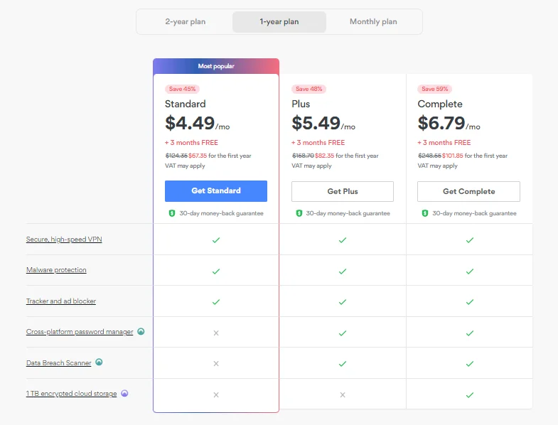Open the Secure, high-speed VPN link
This screenshot has width=558, height=425.
(x=64, y=240)
